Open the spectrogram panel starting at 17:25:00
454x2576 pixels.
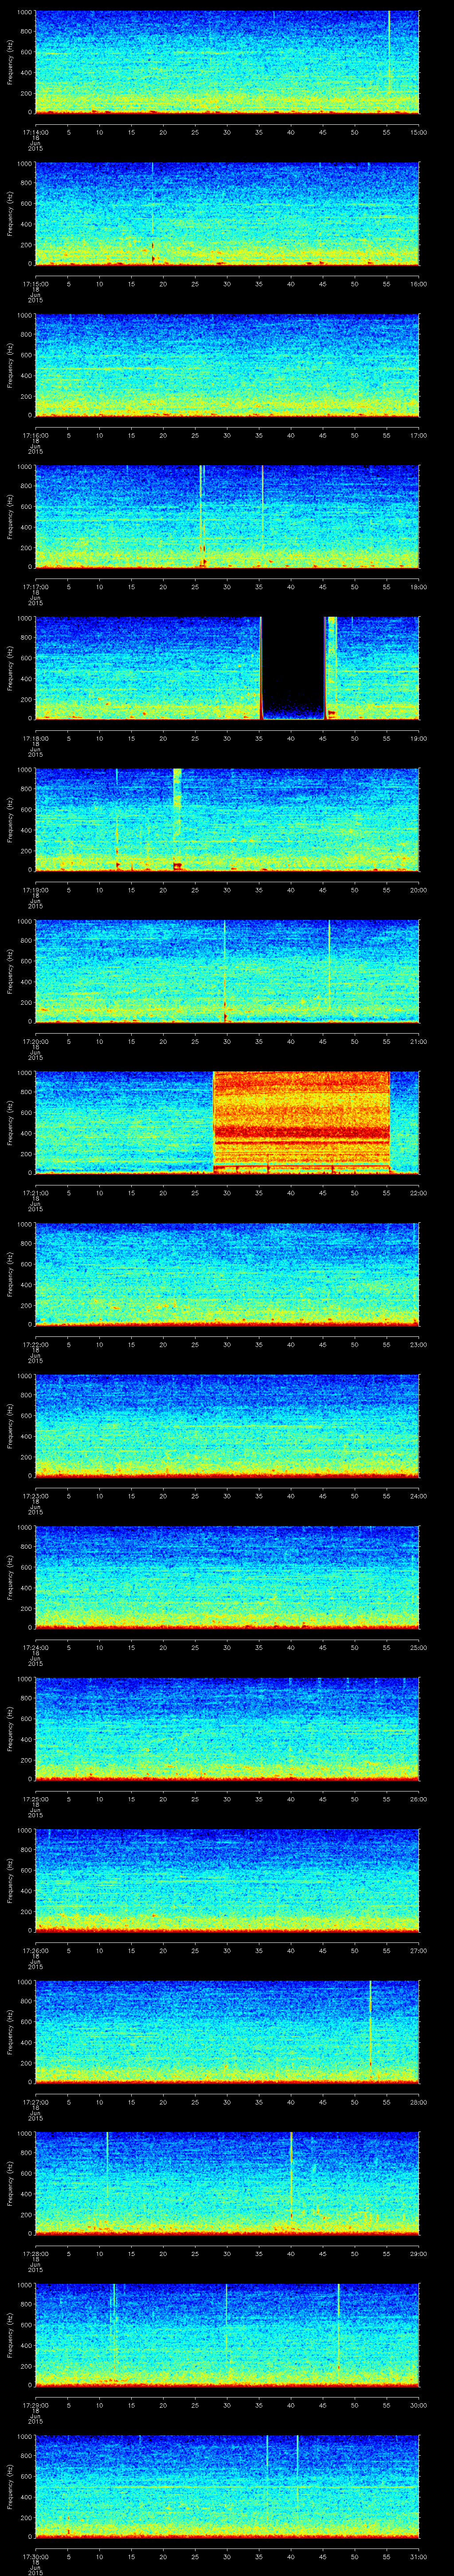(x=227, y=1729)
